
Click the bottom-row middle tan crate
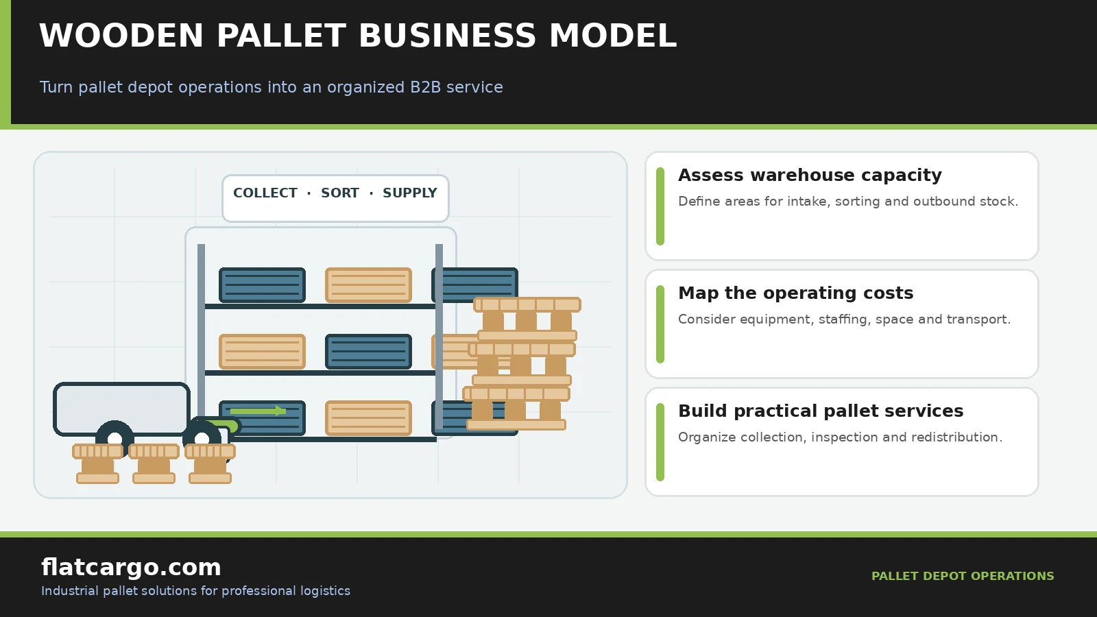[x=368, y=418]
